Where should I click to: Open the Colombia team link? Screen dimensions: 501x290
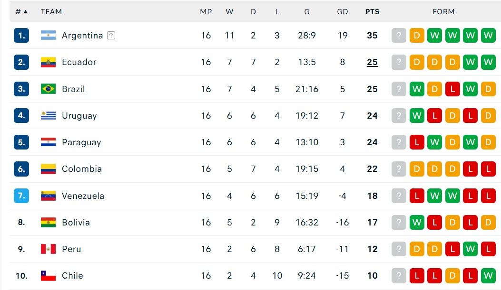82,169
